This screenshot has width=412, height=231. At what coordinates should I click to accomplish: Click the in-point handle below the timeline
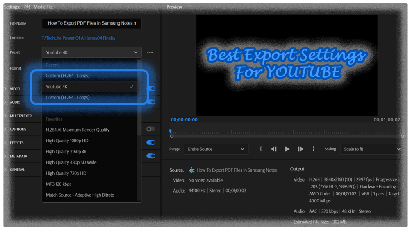click(x=172, y=136)
